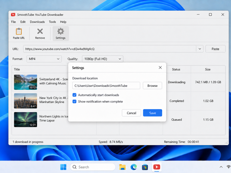This screenshot has height=173, width=231.
Task: Expand the URL history dropdown arrow
Action: pyautogui.click(x=200, y=49)
